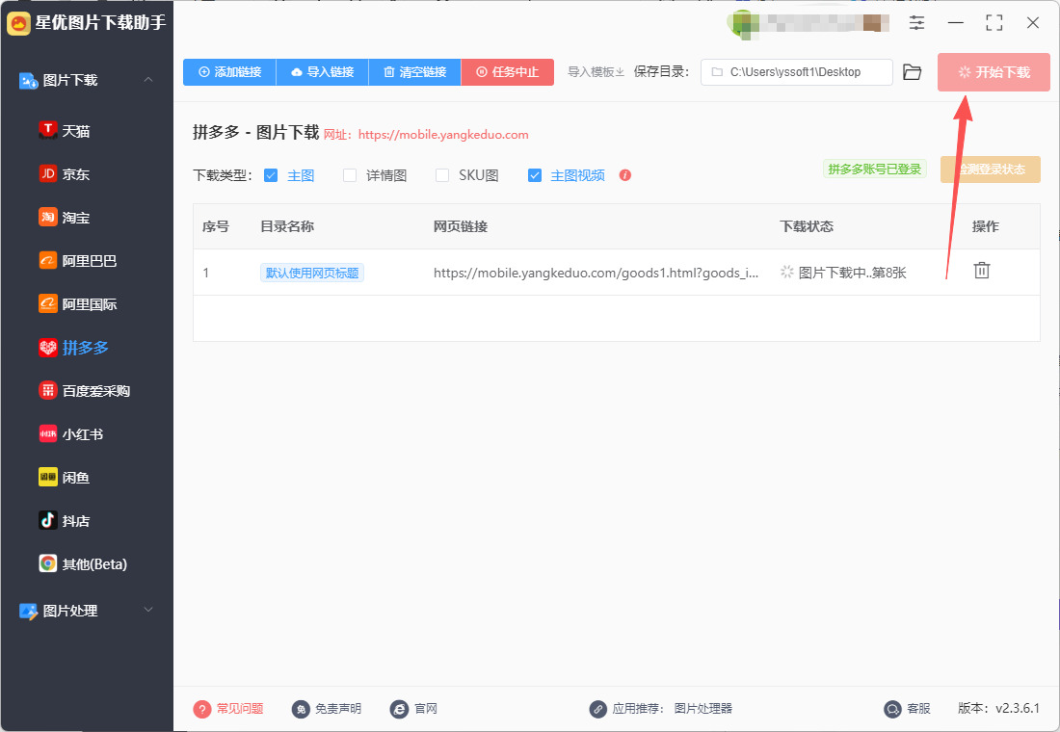The height and width of the screenshot is (732, 1060).
Task: Expand the 图片处理 section chevron
Action: (x=148, y=610)
